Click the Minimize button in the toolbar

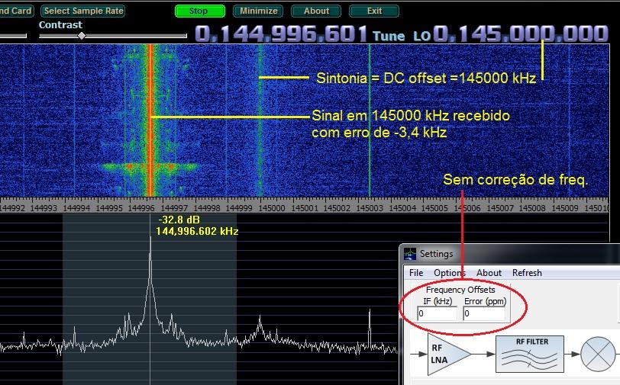258,11
